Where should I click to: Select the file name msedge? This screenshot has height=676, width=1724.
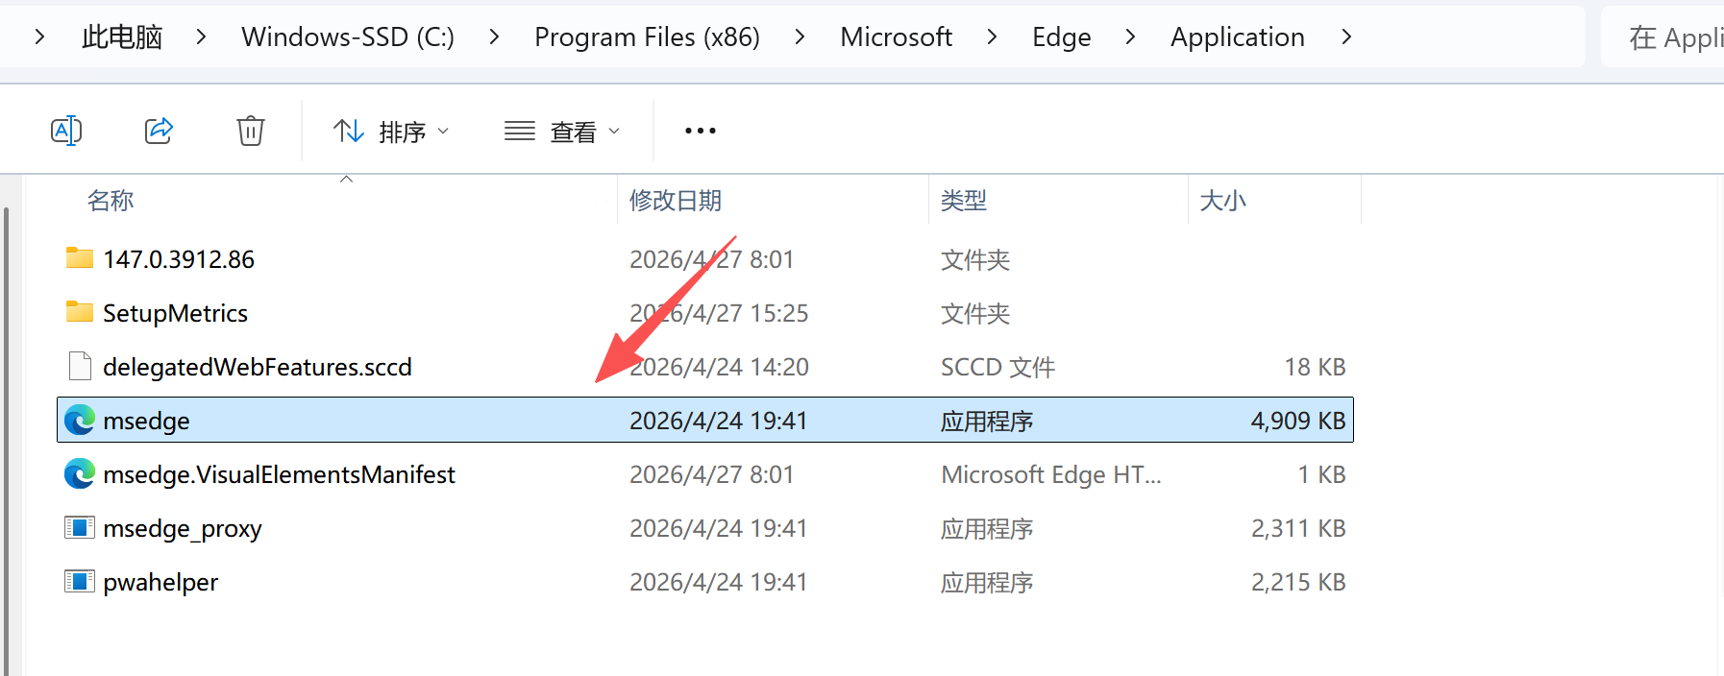coord(146,421)
